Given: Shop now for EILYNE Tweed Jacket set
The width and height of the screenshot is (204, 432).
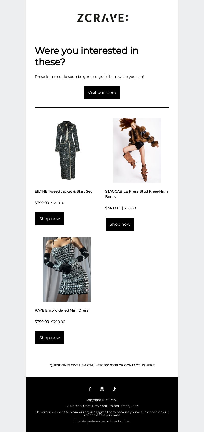Looking at the screenshot, I should [49, 219].
